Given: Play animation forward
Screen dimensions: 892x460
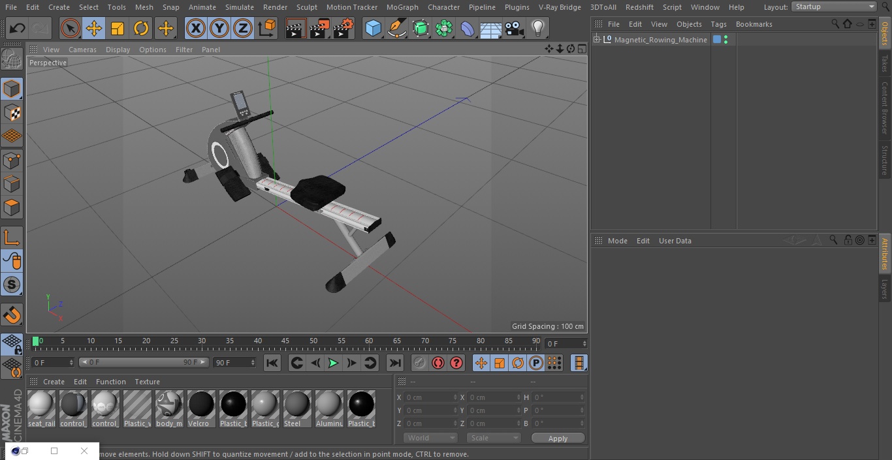Looking at the screenshot, I should pyautogui.click(x=333, y=363).
